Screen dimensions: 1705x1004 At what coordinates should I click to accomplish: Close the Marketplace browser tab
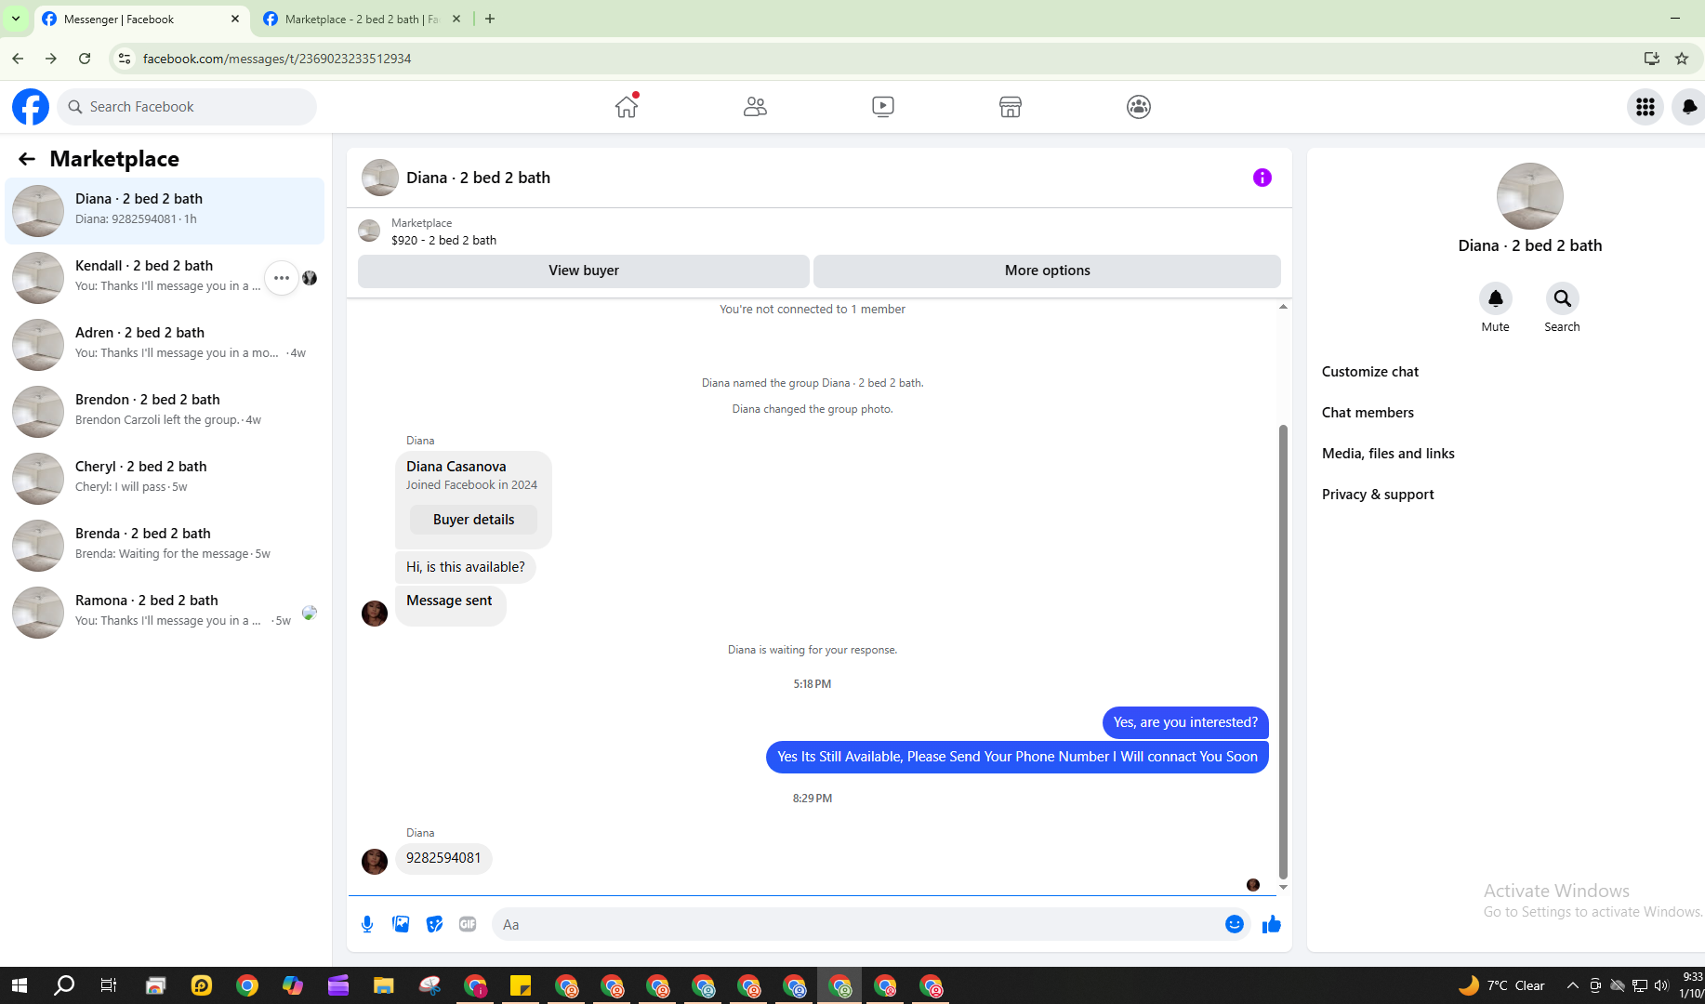[456, 19]
